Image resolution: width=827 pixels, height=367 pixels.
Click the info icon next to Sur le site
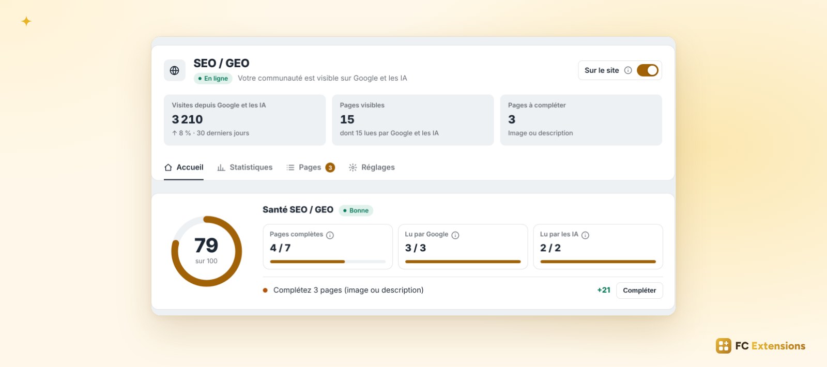(628, 70)
